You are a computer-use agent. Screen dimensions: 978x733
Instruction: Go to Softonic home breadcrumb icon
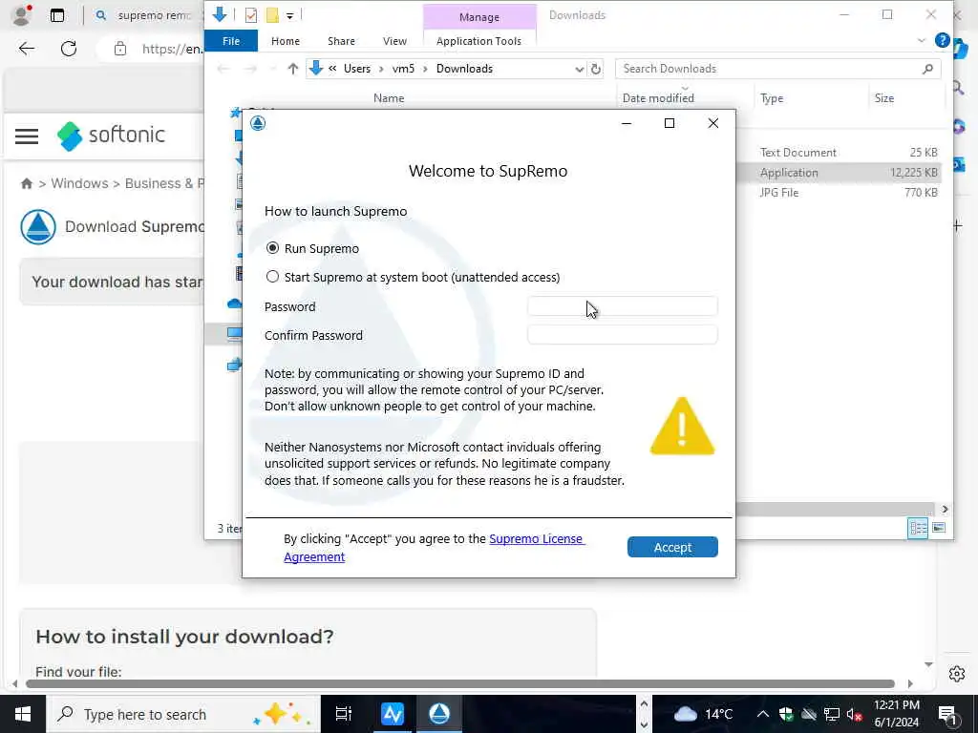coord(26,183)
